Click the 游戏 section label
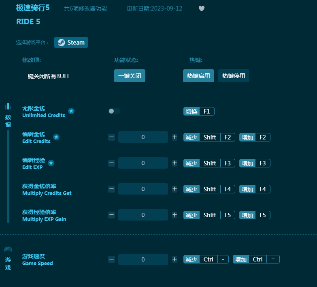Viewport: 317px width, 287px height. click(8, 264)
